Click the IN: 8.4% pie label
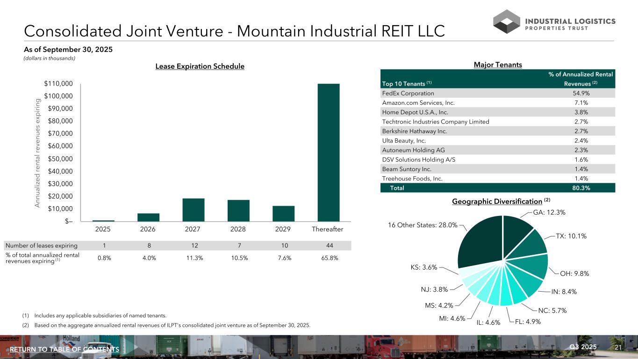638x359 pixels. click(x=564, y=292)
